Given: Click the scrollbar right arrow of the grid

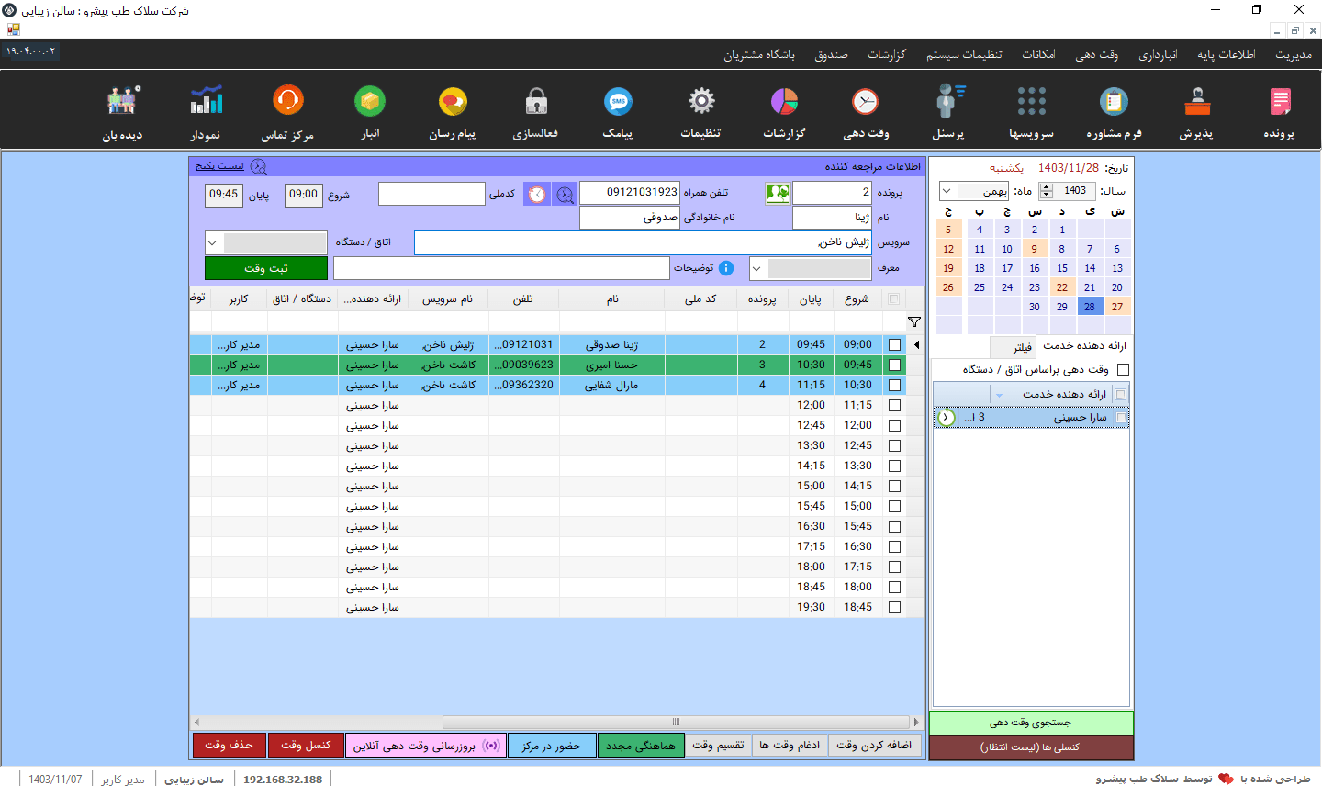Looking at the screenshot, I should click(916, 722).
